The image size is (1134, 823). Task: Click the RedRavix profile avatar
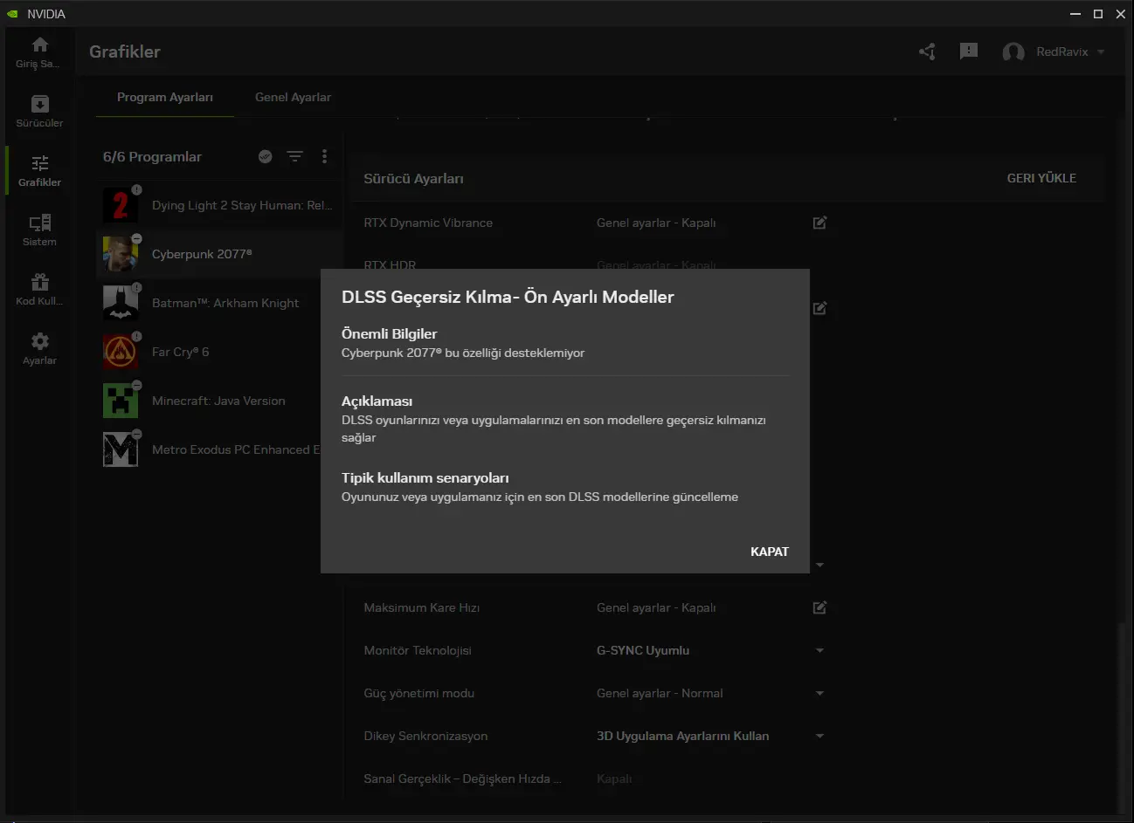(1013, 52)
